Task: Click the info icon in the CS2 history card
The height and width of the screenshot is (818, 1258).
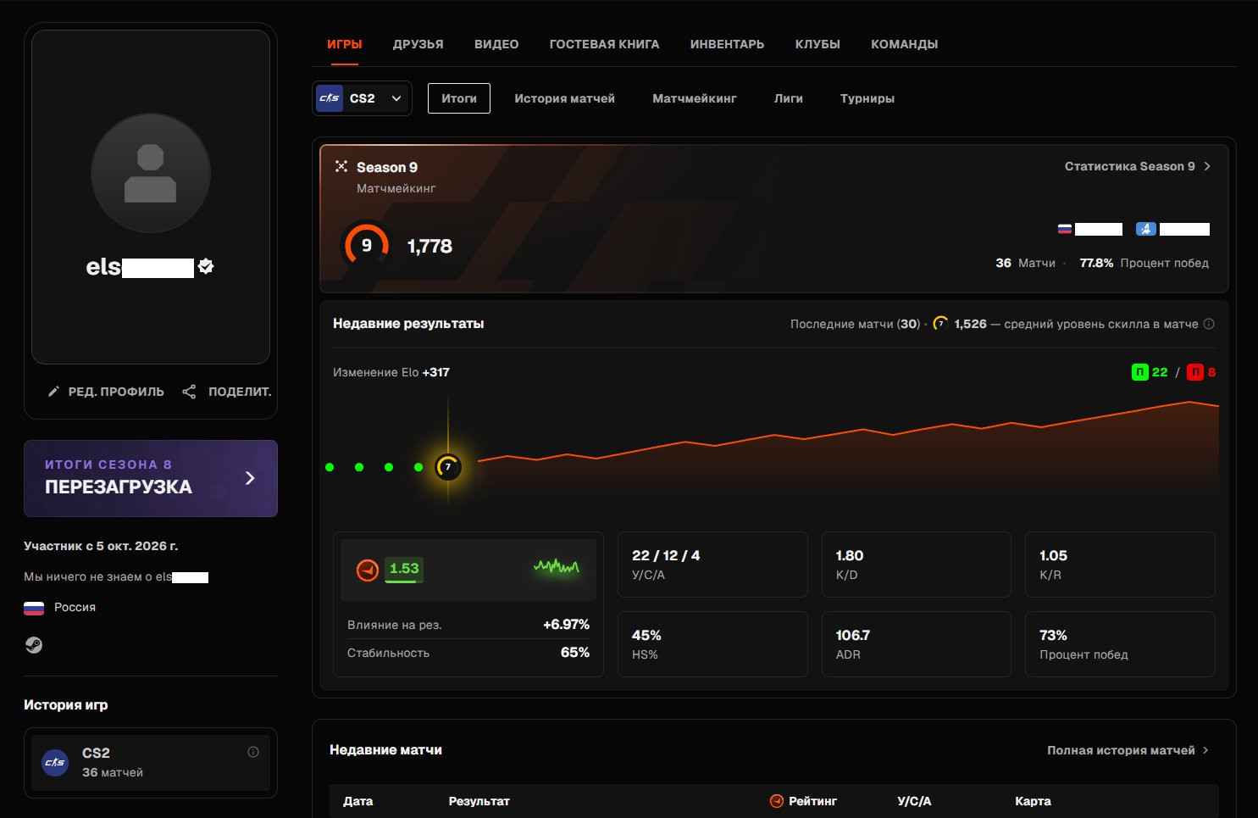Action: pyautogui.click(x=253, y=752)
